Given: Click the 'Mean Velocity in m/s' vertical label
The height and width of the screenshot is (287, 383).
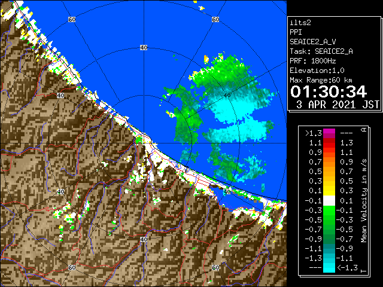Looking at the screenshot, I should [x=364, y=201].
